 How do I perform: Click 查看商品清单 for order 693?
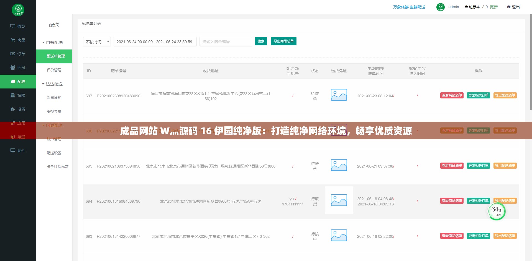(452, 236)
